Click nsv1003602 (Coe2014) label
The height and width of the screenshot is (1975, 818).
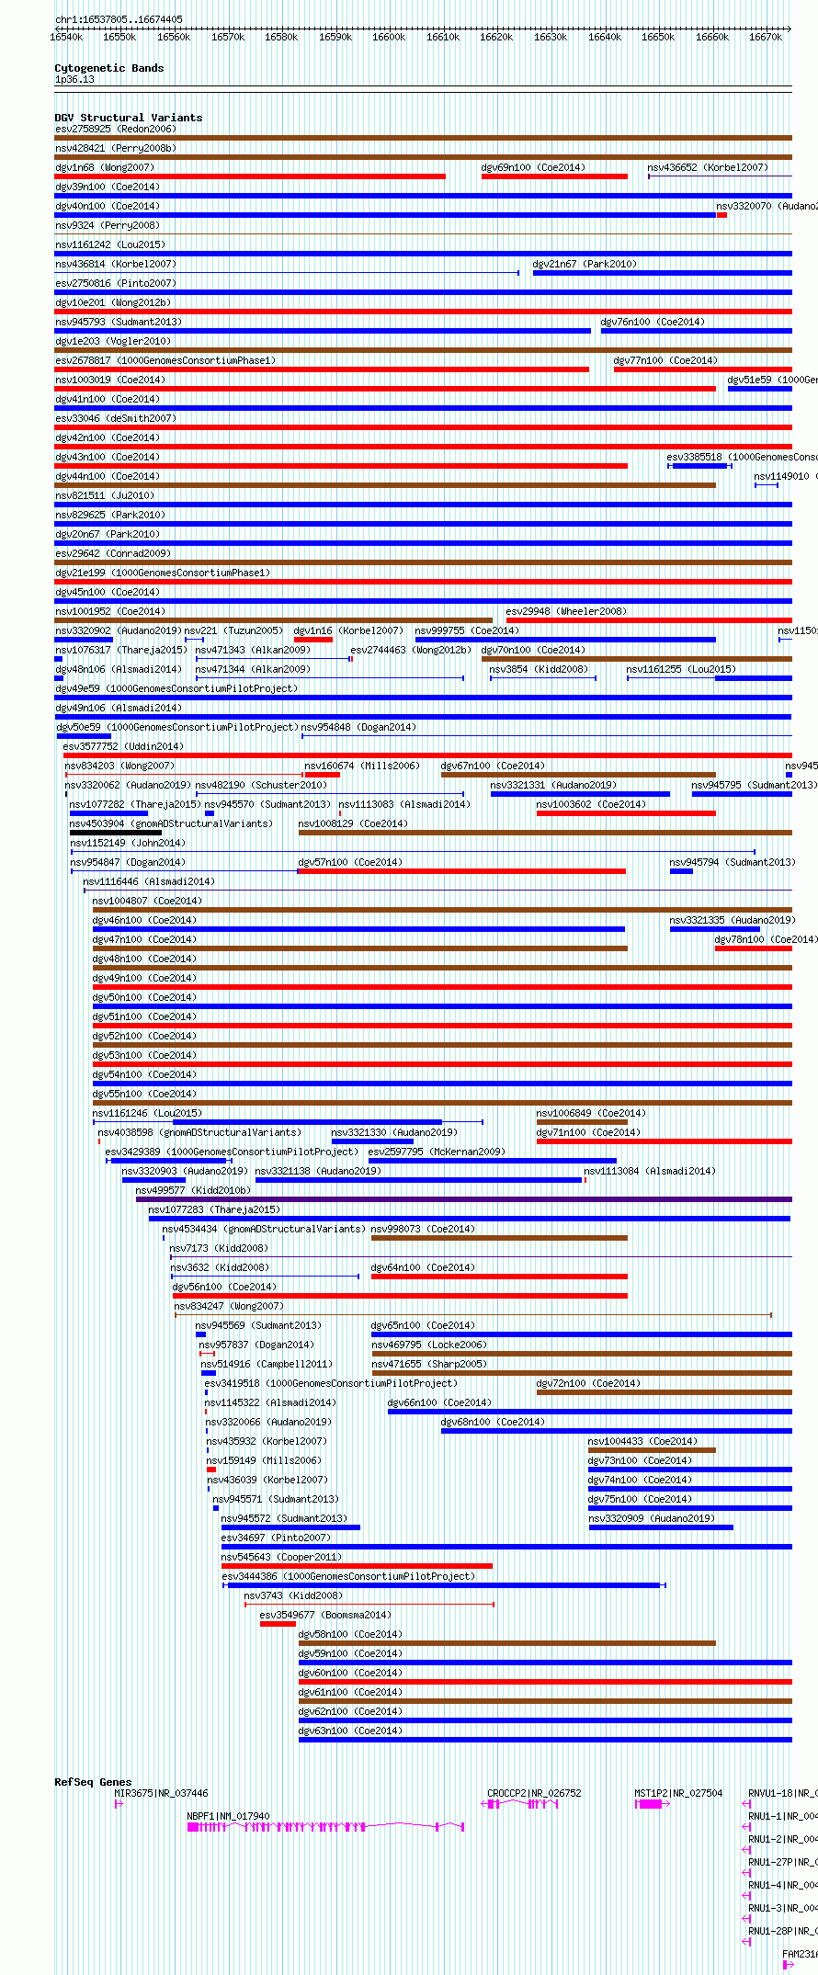click(x=591, y=805)
